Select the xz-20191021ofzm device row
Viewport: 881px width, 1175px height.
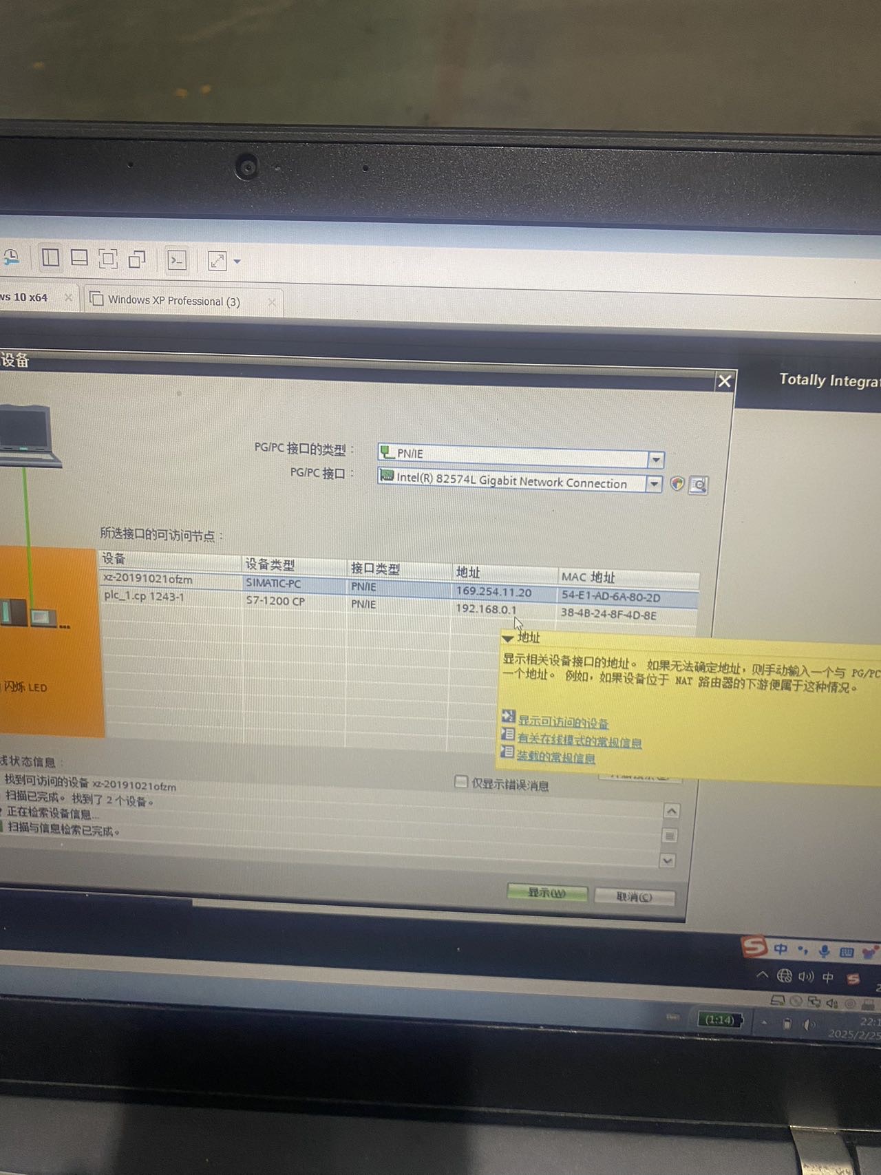(399, 587)
